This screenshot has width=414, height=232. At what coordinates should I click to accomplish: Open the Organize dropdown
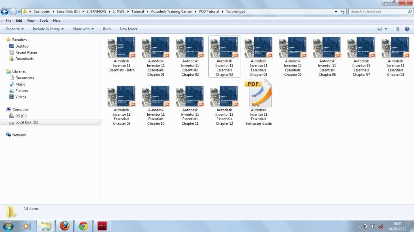pyautogui.click(x=15, y=29)
